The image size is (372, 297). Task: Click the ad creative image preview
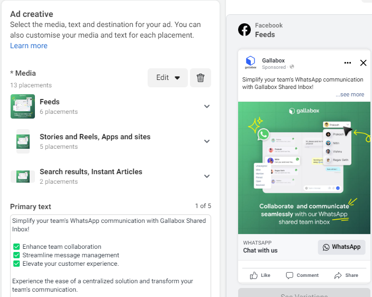coord(304,168)
